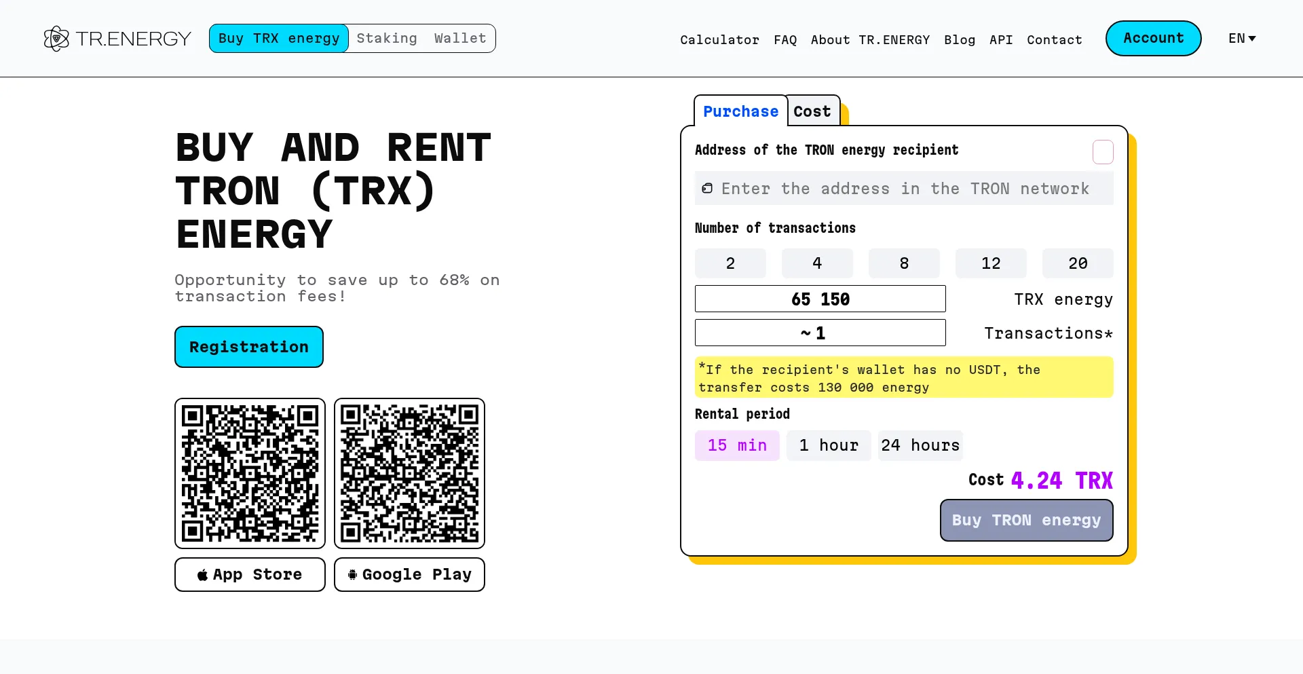1303x674 pixels.
Task: Click the yellow USDT transfer cost notice
Action: (x=904, y=377)
